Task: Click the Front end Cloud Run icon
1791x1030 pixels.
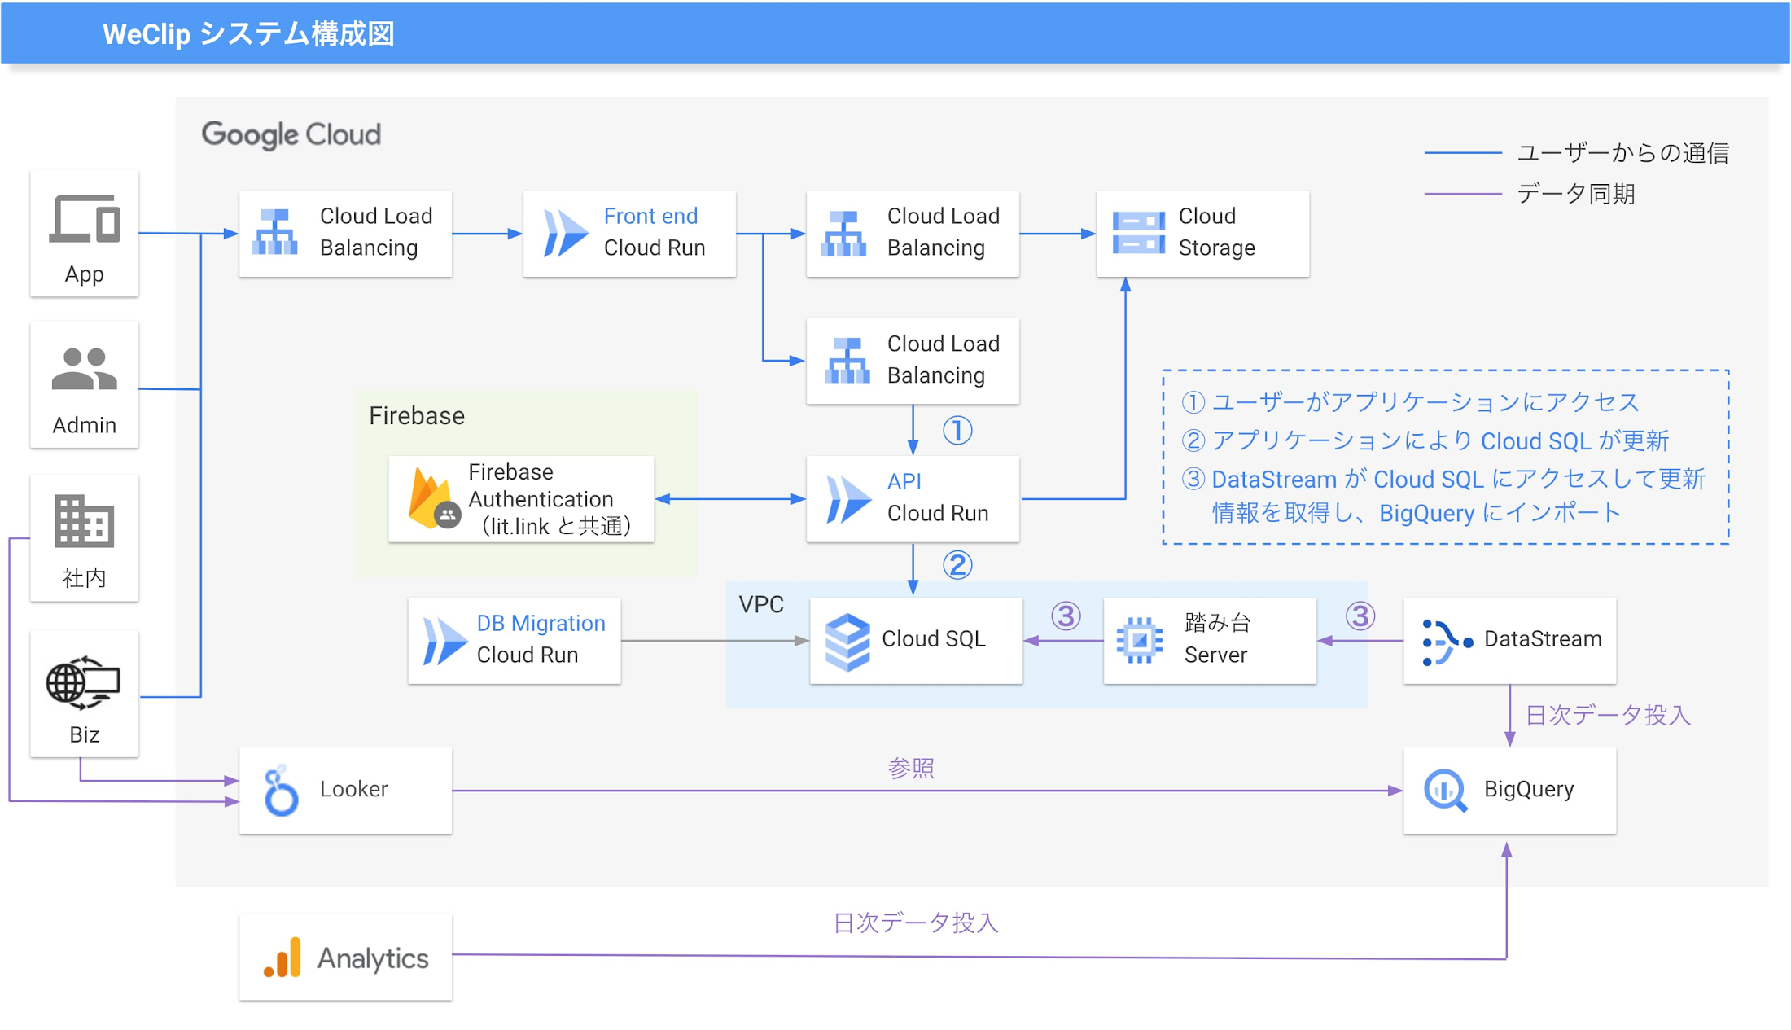Action: (x=565, y=233)
